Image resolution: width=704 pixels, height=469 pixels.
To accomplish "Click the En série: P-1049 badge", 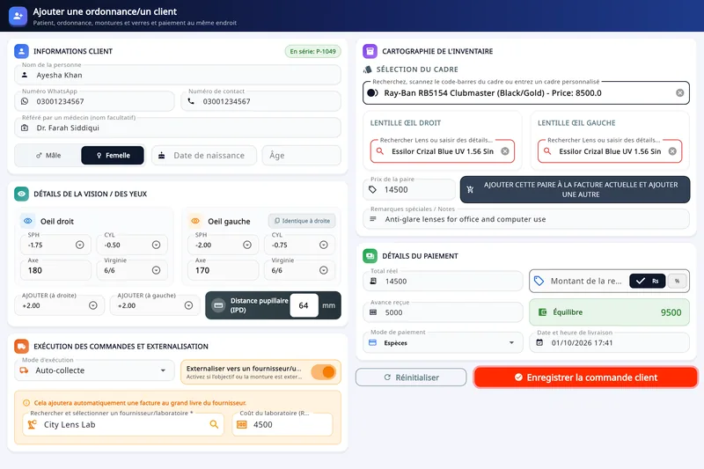I will click(x=313, y=51).
